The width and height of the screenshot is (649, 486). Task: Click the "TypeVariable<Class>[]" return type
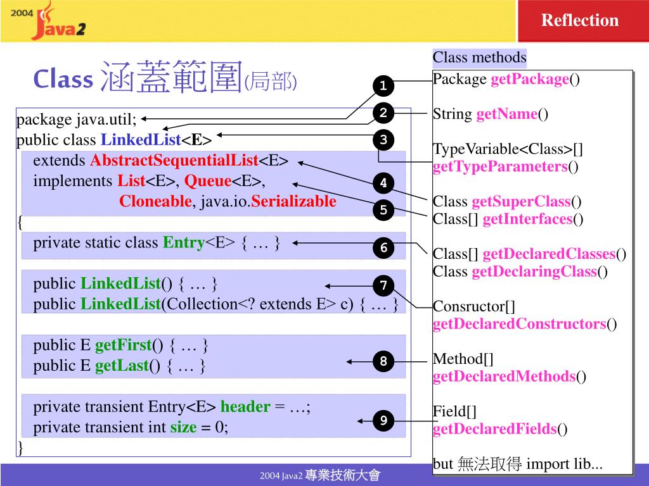508,149
